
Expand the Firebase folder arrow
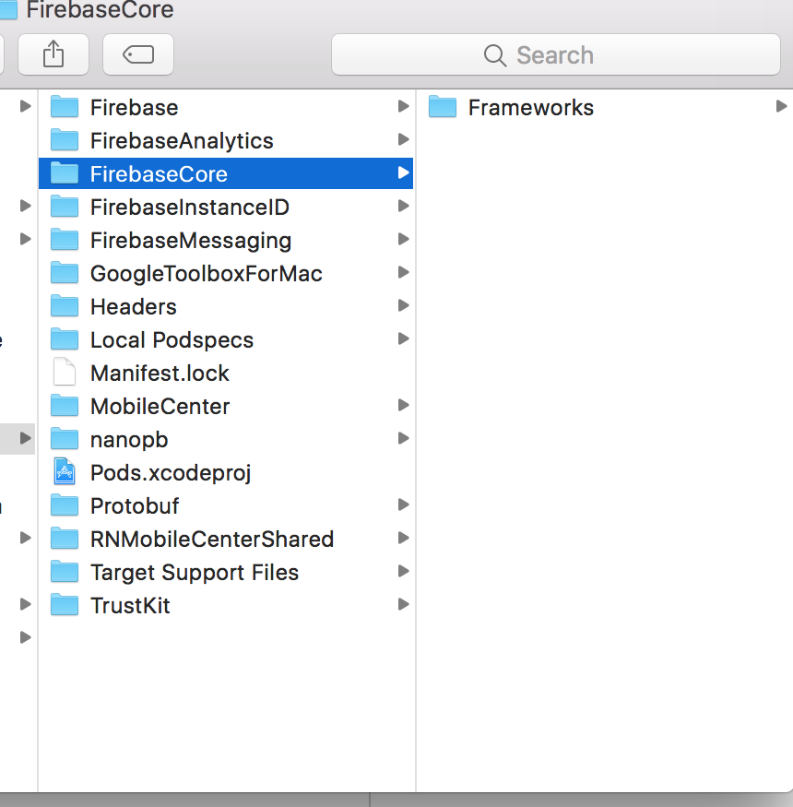(x=404, y=107)
